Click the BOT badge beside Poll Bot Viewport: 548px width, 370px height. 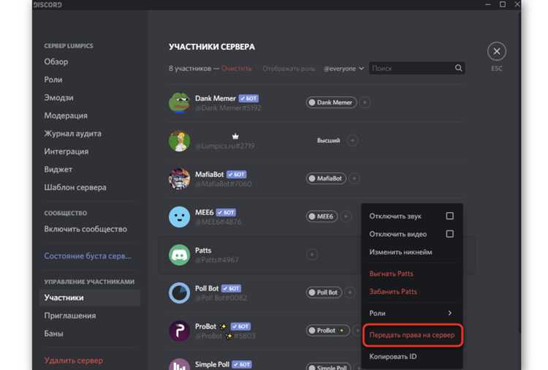click(x=232, y=289)
